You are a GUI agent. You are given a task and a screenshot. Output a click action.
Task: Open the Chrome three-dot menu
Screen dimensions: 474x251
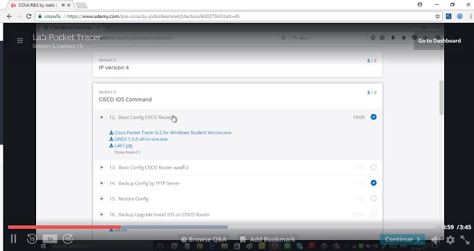471,17
